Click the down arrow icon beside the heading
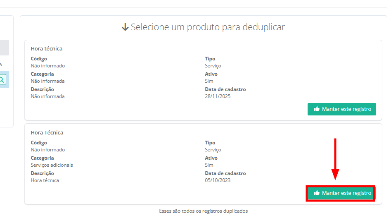The height and width of the screenshot is (223, 391). (125, 27)
